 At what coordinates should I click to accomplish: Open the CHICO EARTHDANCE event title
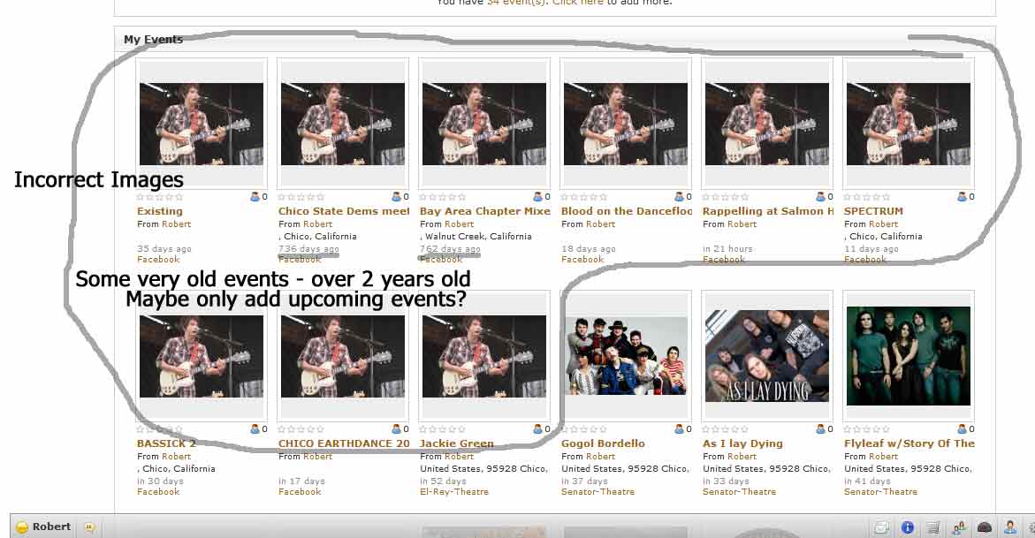coord(344,443)
